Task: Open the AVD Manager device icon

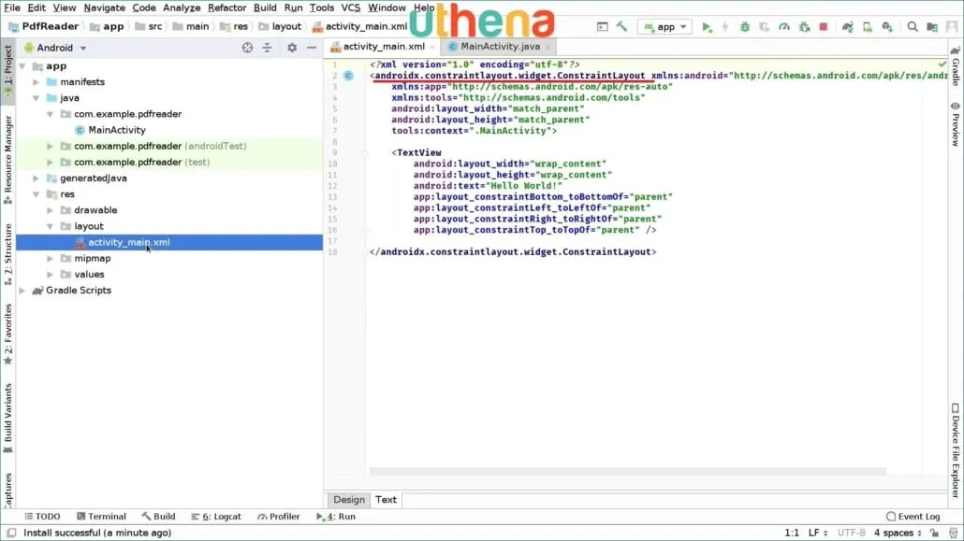Action: (x=868, y=27)
